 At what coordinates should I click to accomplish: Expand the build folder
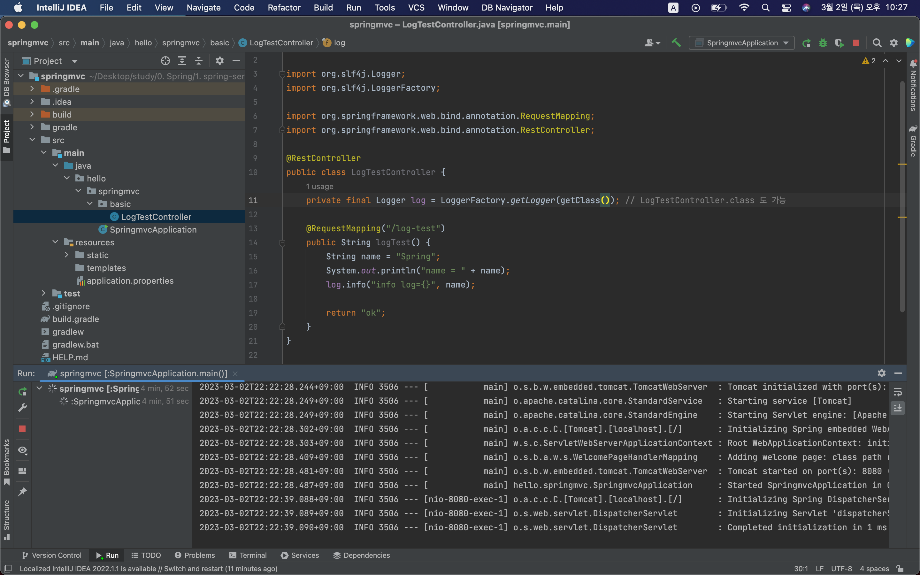click(32, 114)
